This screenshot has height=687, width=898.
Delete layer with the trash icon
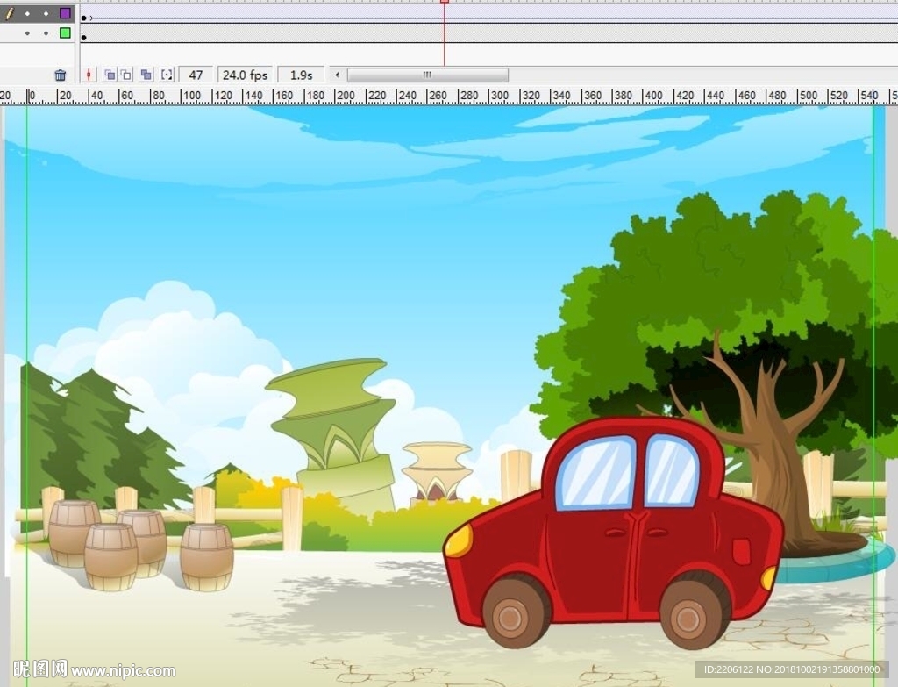click(61, 75)
